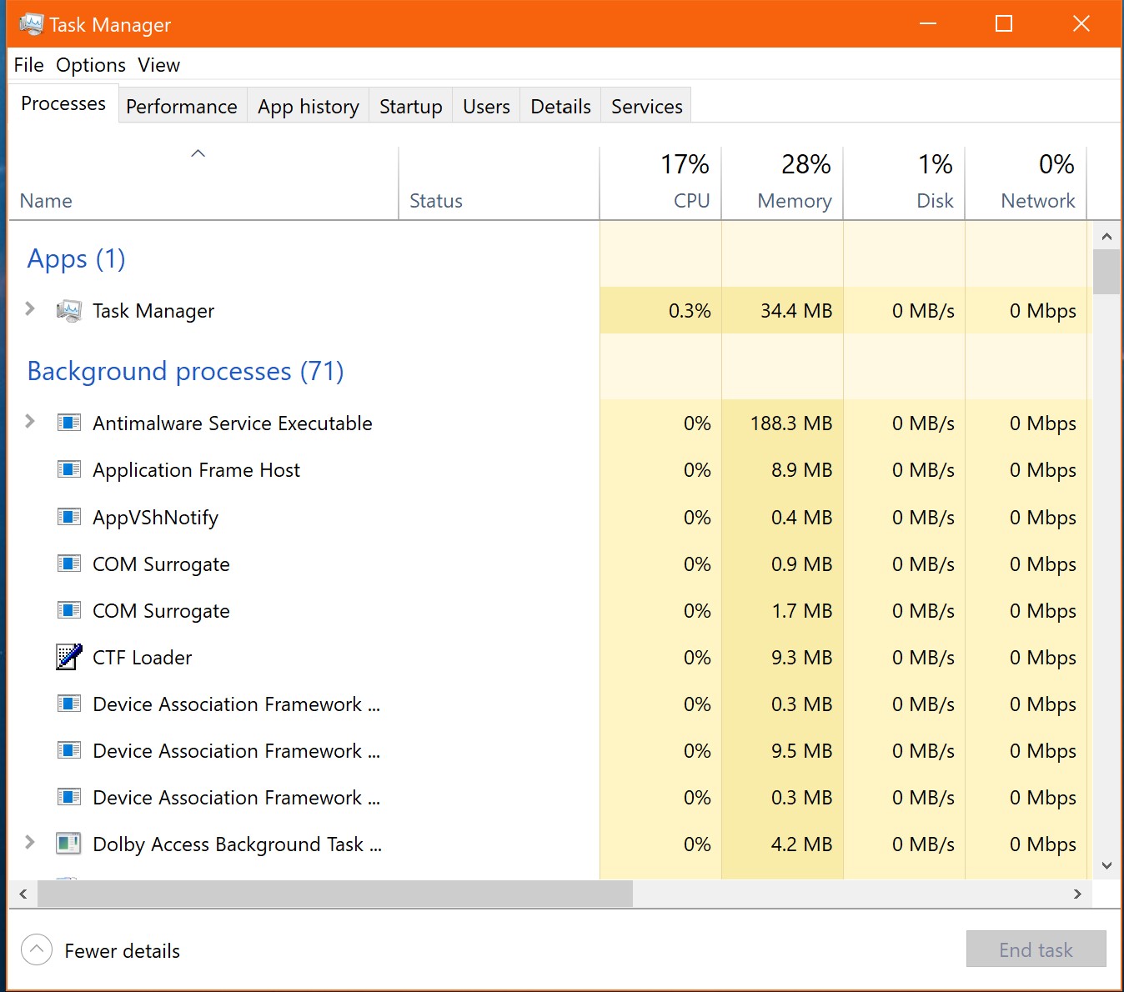Switch to the Services tab
The width and height of the screenshot is (1124, 992).
point(647,107)
